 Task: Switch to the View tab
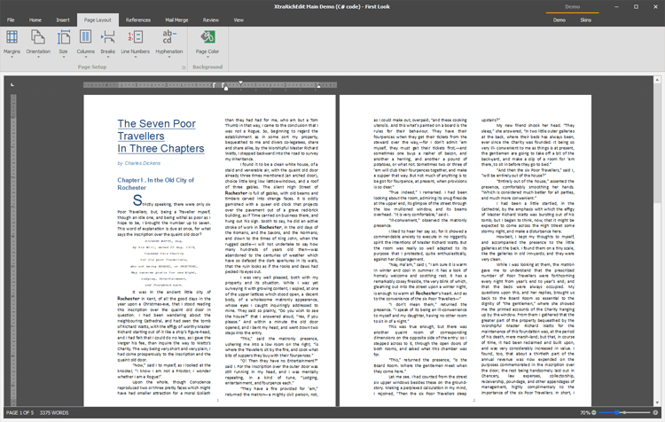tap(239, 20)
